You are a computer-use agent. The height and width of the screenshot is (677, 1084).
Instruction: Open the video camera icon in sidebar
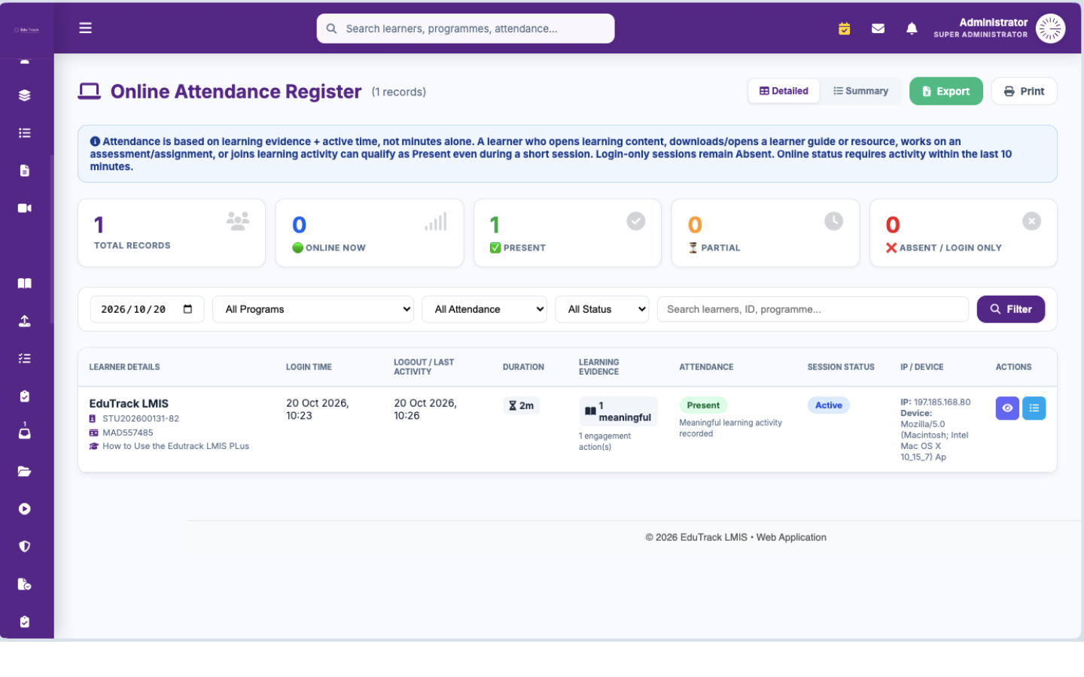tap(25, 208)
